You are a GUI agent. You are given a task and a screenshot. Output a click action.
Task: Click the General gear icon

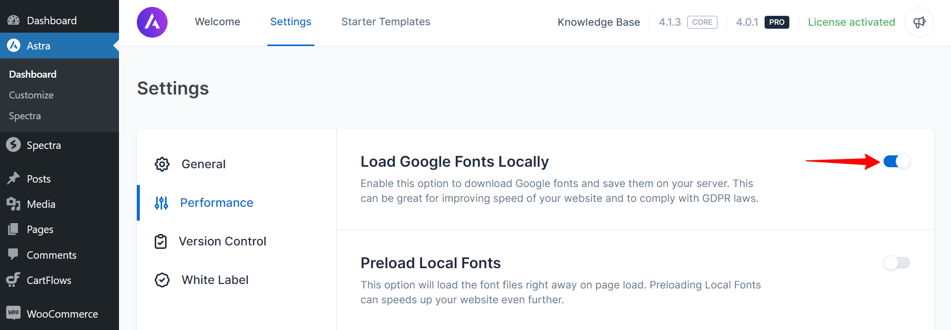(162, 164)
